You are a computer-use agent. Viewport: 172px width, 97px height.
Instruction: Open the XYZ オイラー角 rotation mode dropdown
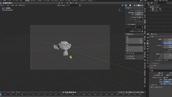click(134, 53)
